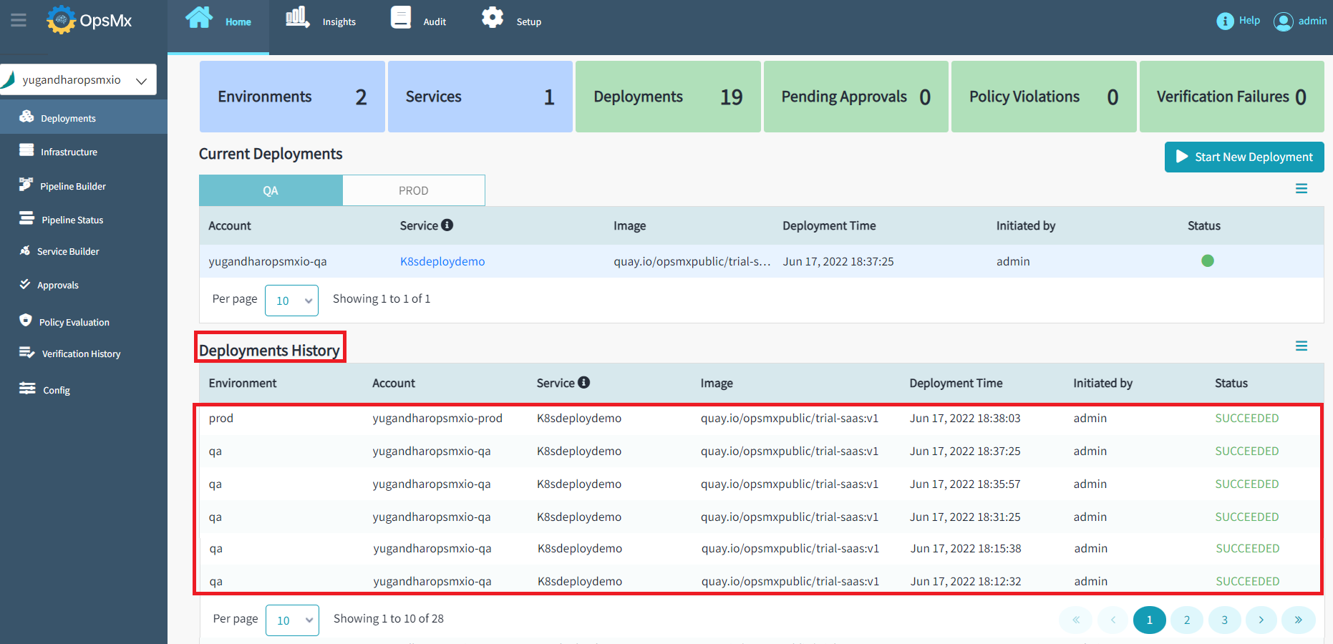The height and width of the screenshot is (644, 1333).
Task: Click Service info icon in Deployments History
Action: click(x=584, y=383)
